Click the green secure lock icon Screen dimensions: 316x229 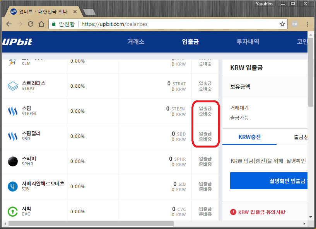54,24
